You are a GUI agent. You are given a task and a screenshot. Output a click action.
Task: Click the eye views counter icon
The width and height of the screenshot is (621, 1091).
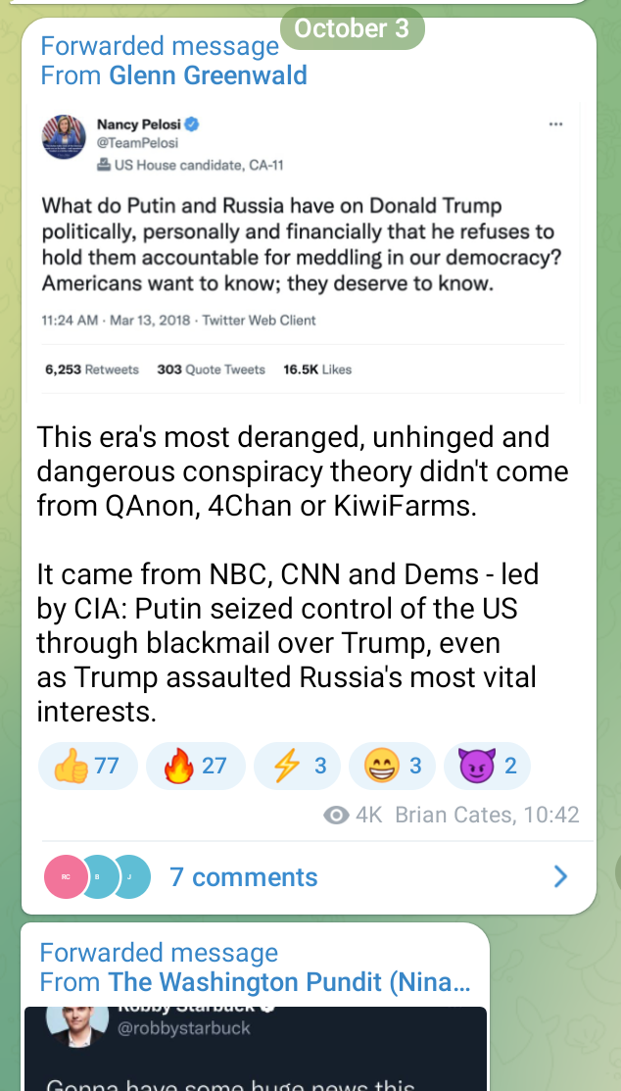click(x=336, y=815)
